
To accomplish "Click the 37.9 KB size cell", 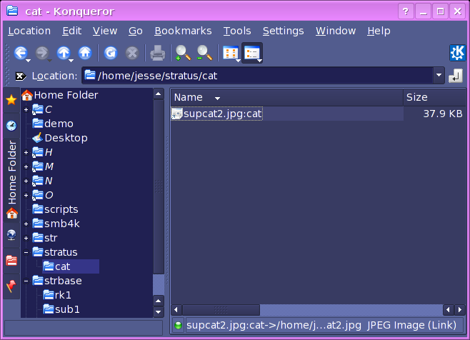I will (x=443, y=114).
